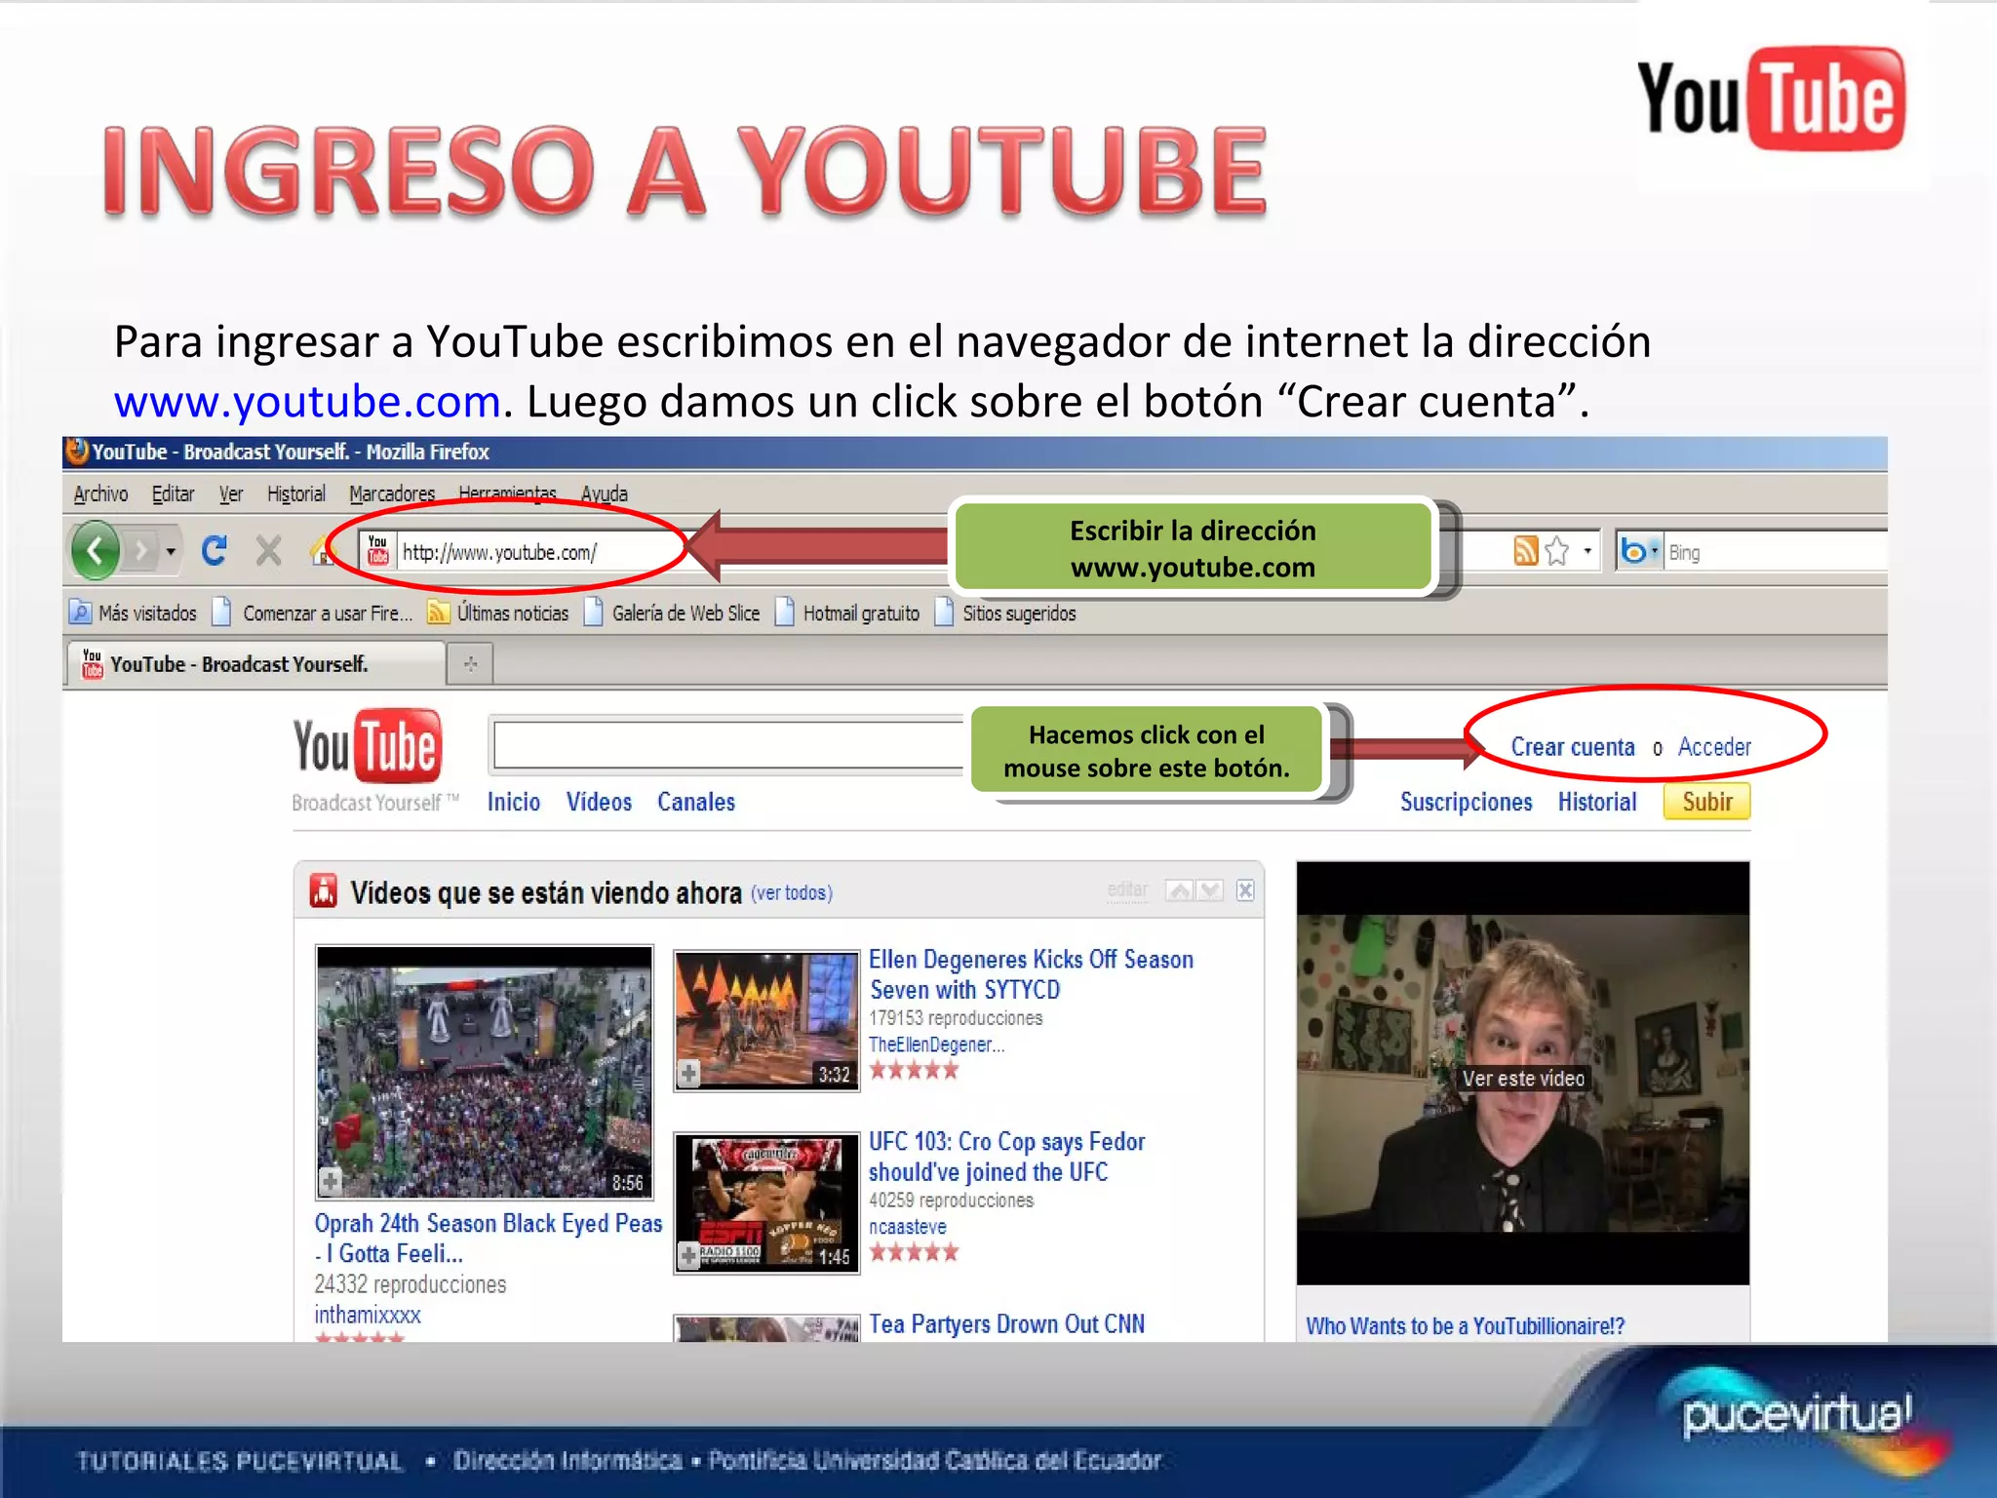Open the UFC 103 video thumbnail
1997x1498 pixels.
(766, 1202)
